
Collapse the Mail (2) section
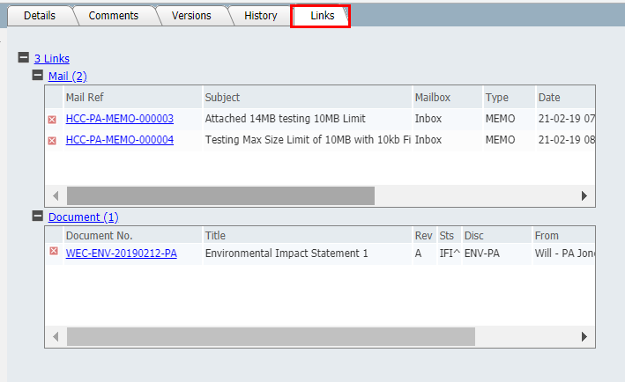pyautogui.click(x=38, y=75)
